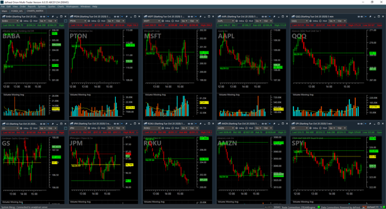Click the pin icon in AMZN chart header
Viewport: 386px width, 209px height.
(x=274, y=124)
